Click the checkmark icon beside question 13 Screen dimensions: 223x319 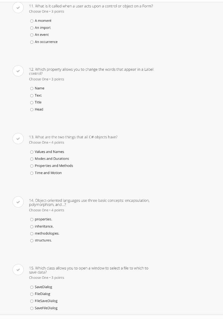[x=18, y=139]
